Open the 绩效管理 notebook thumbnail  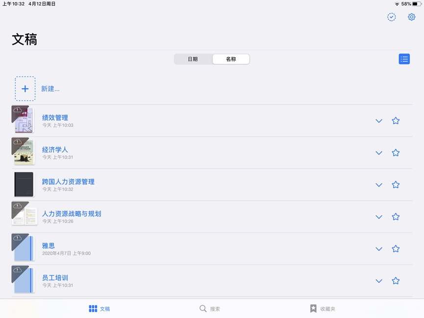(23, 119)
